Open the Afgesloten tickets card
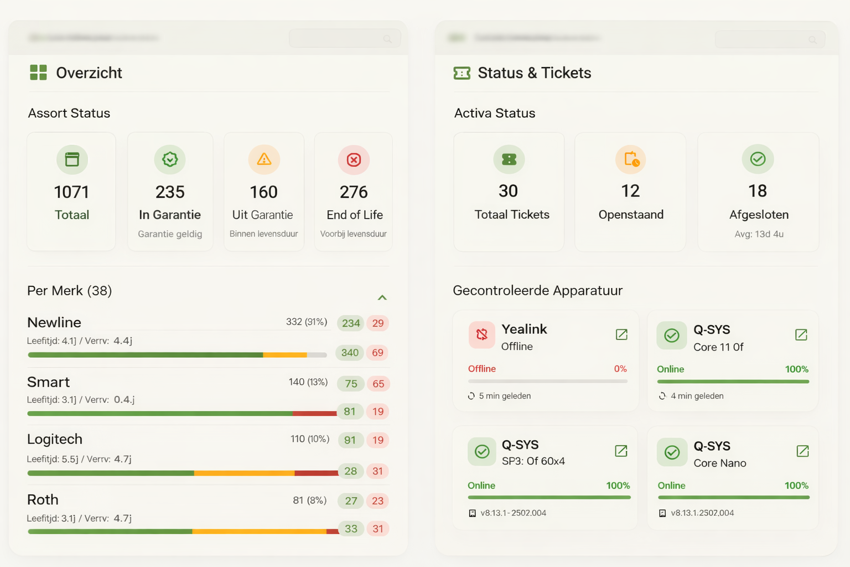Image resolution: width=850 pixels, height=567 pixels. 758,192
